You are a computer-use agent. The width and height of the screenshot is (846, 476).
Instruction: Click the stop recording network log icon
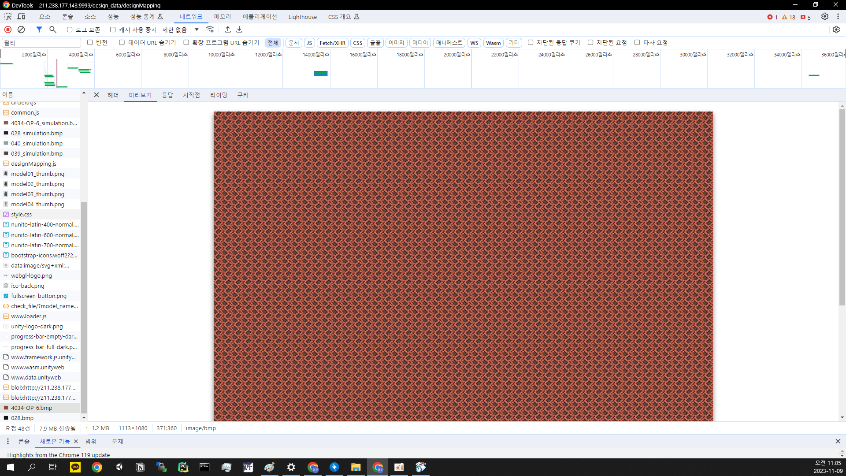(8, 30)
